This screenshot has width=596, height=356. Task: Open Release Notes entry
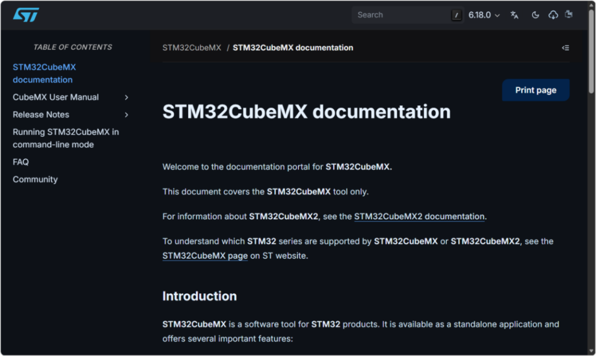coord(41,115)
